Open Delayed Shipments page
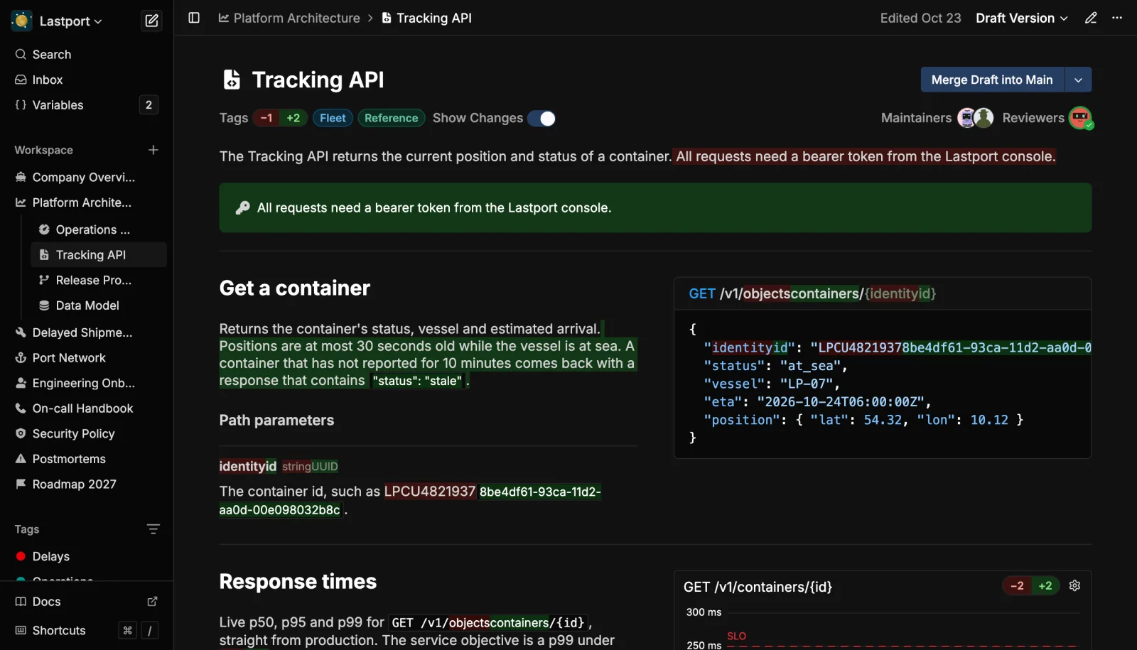 click(x=87, y=332)
